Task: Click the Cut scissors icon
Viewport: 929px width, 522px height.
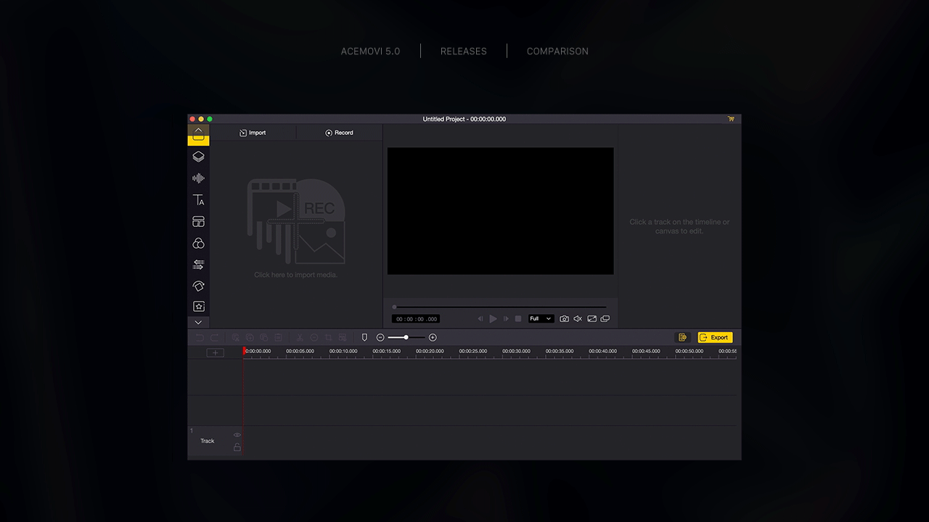Action: click(299, 337)
